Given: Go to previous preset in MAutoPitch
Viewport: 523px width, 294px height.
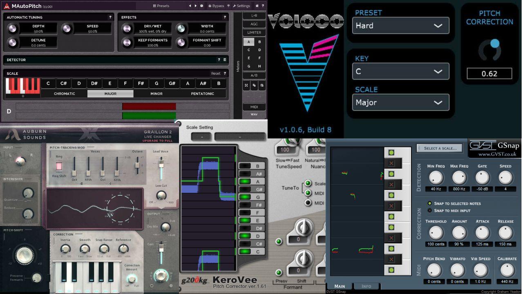Looking at the screenshot, I should [190, 6].
